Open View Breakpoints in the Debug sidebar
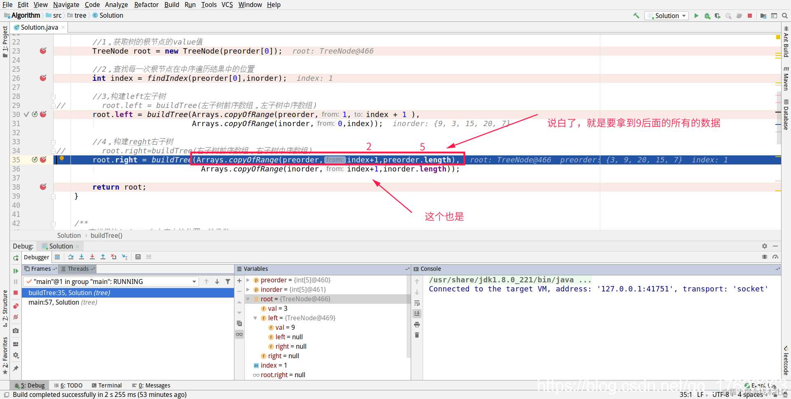The width and height of the screenshot is (791, 399). [x=16, y=306]
